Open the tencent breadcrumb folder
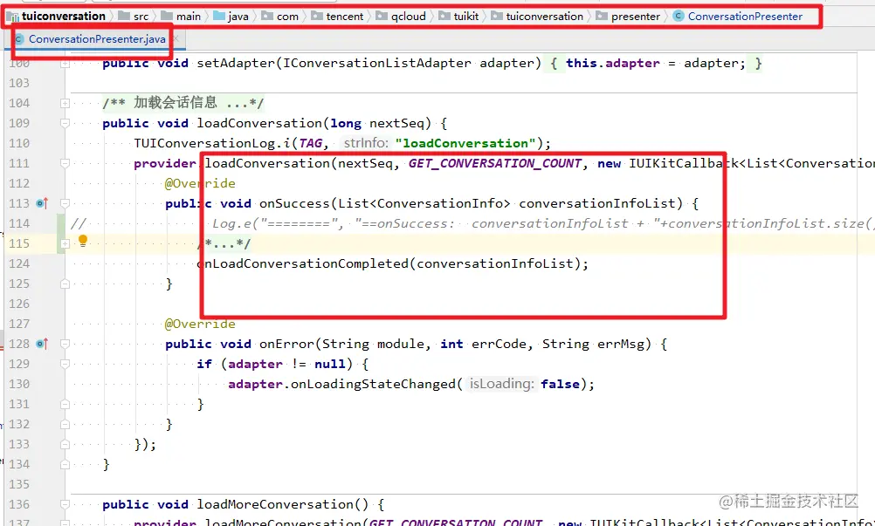The image size is (875, 526). [338, 17]
